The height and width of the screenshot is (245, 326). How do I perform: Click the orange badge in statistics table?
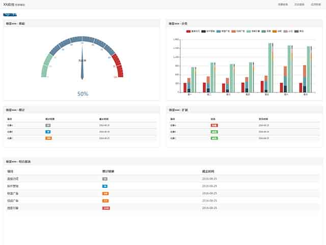pos(49,138)
